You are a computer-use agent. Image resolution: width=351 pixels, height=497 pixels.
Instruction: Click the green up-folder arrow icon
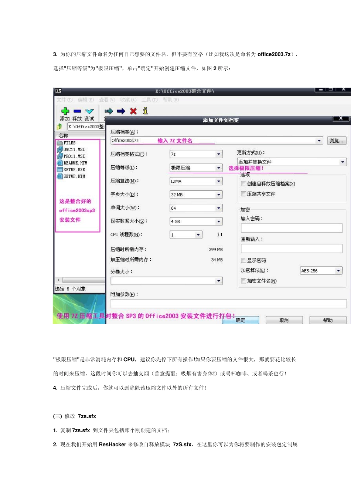tap(59, 126)
